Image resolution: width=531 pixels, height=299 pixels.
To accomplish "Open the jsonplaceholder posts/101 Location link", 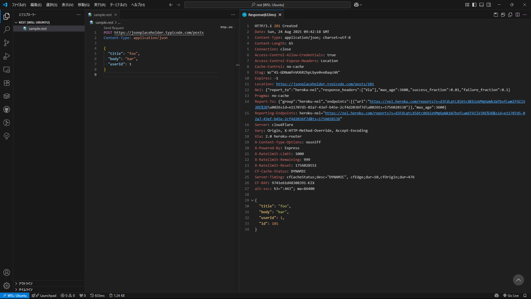I will pos(325,84).
